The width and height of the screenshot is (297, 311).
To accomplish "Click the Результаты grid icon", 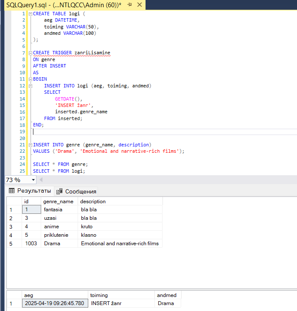I will (12, 191).
